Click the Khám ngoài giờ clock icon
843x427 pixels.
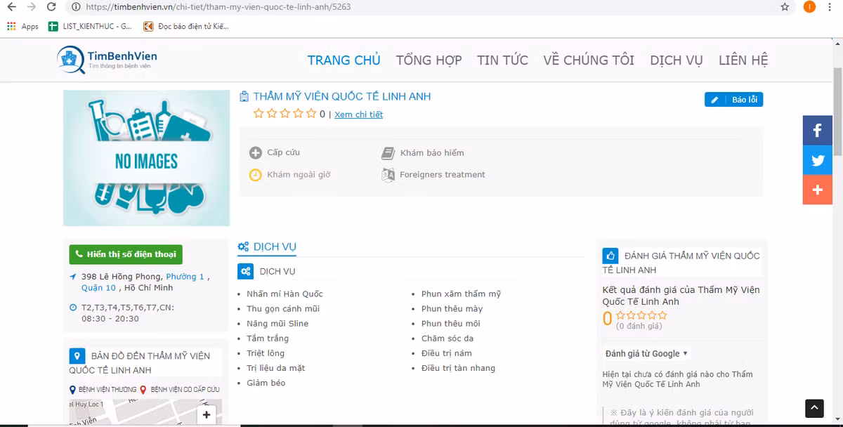(254, 174)
